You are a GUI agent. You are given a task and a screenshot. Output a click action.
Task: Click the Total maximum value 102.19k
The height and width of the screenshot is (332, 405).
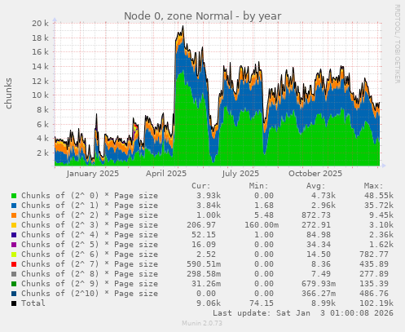click(x=376, y=303)
